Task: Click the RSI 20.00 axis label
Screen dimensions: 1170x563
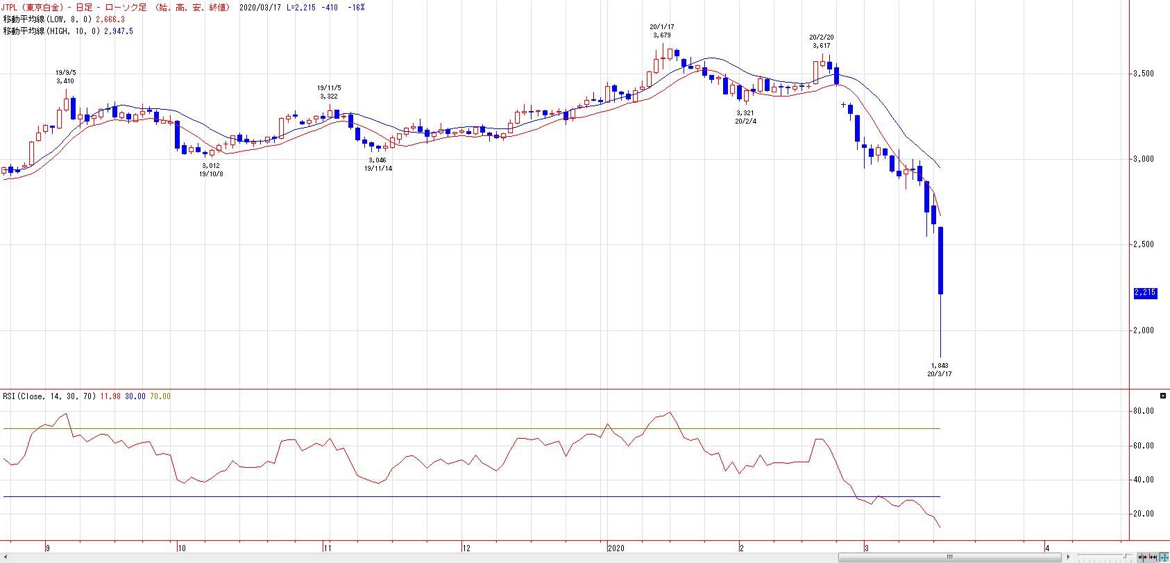Action: pyautogui.click(x=1143, y=514)
